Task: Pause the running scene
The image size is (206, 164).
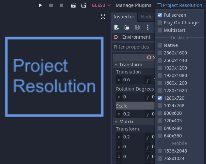Action: [51, 5]
